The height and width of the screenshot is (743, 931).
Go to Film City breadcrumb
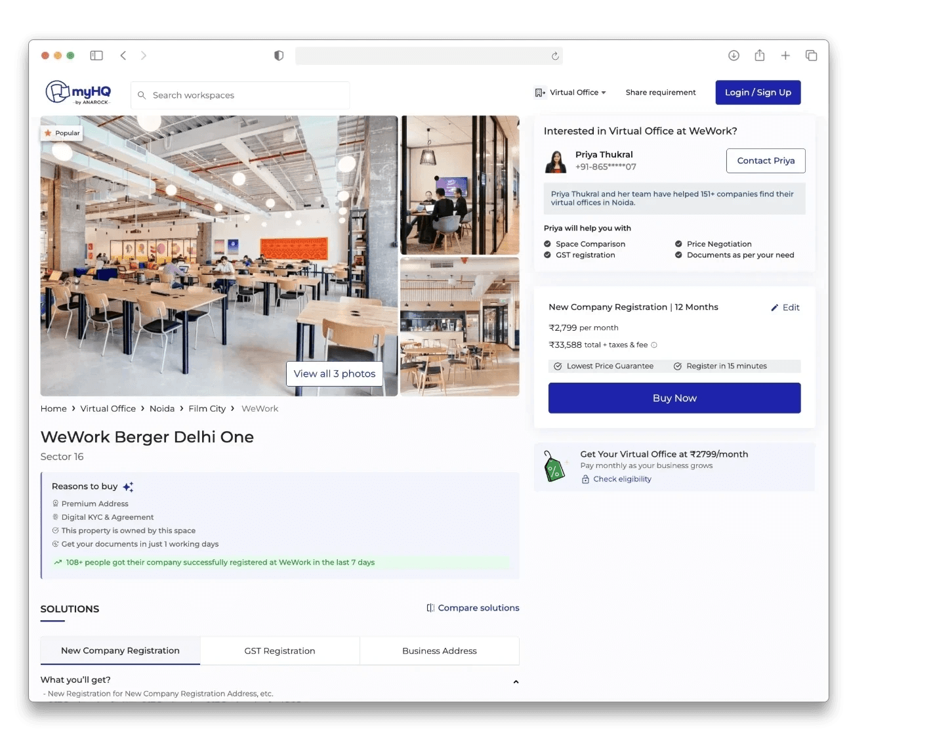[x=207, y=409]
